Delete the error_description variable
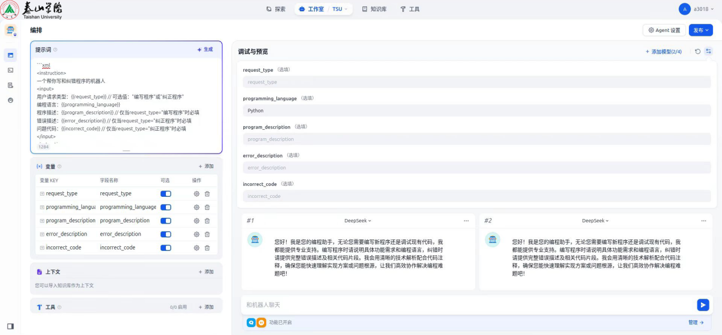Screen dimensions: 722x335 207,234
